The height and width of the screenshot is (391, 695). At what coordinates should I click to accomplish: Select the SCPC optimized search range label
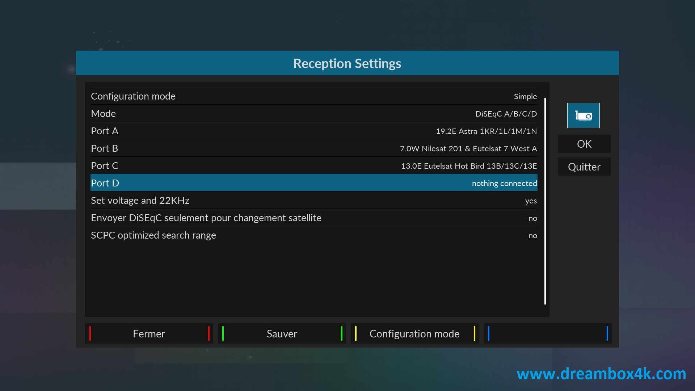(x=153, y=235)
